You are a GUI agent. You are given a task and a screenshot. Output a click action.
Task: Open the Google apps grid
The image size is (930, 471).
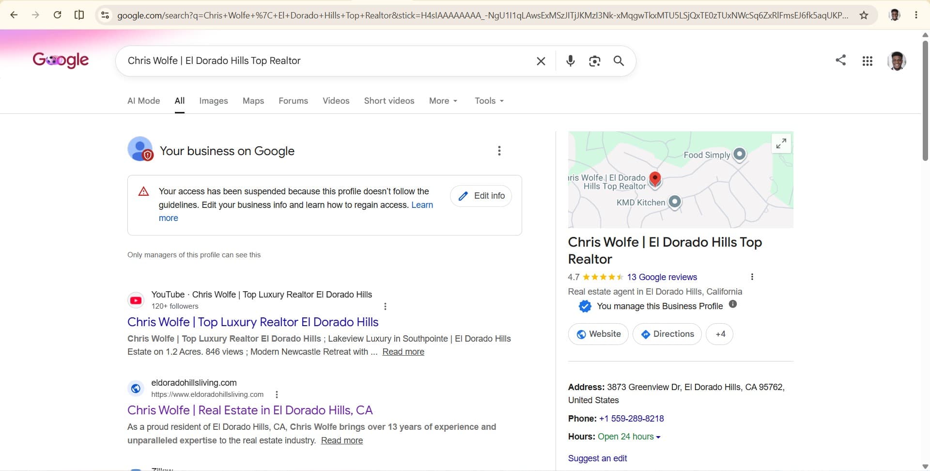(x=868, y=61)
